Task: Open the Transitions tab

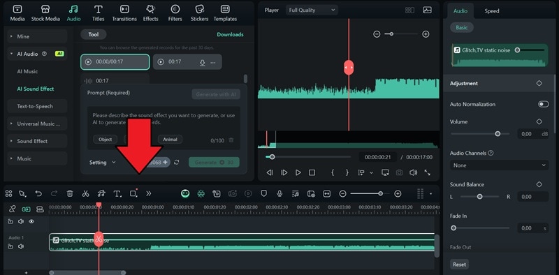Action: click(x=124, y=13)
